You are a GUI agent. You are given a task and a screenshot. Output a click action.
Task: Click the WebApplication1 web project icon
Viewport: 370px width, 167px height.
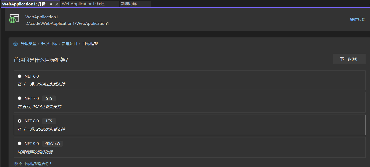pos(14,19)
